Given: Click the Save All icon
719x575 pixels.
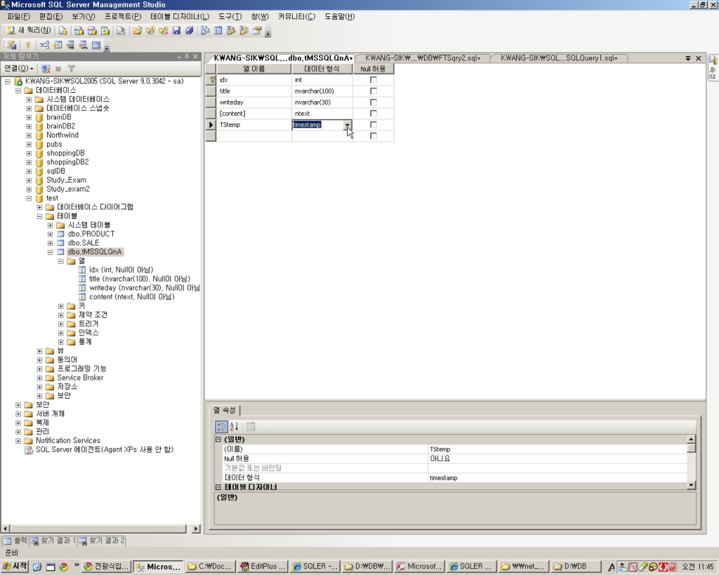Looking at the screenshot, I should click(x=190, y=31).
